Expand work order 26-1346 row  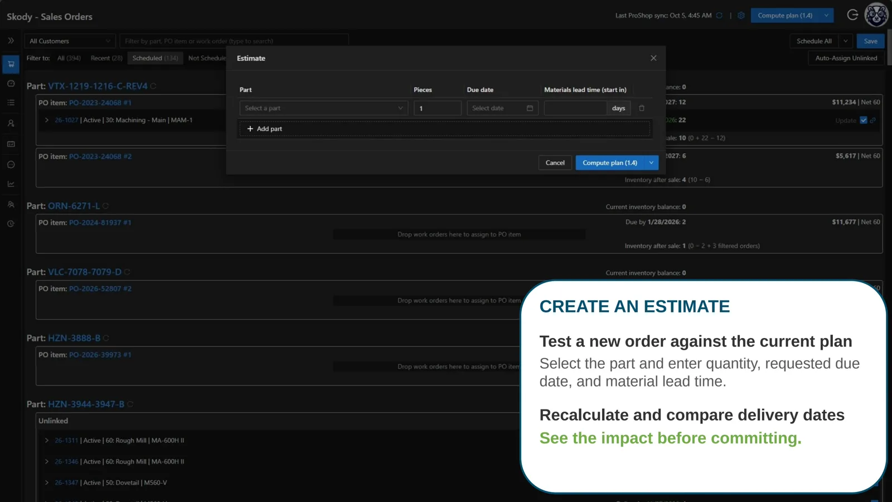point(47,461)
